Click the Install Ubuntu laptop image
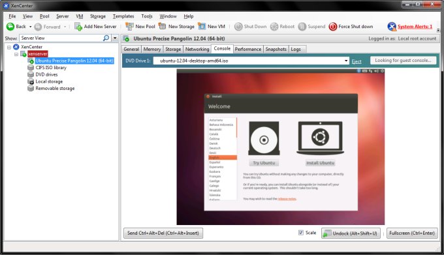The height and width of the screenshot is (255, 444). (x=320, y=138)
